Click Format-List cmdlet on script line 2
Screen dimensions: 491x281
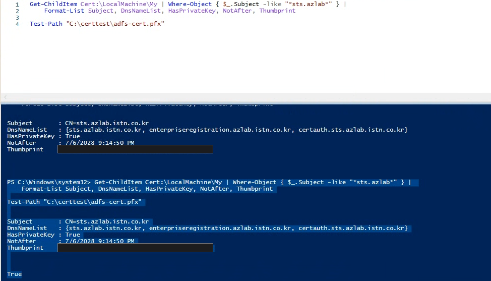click(64, 11)
